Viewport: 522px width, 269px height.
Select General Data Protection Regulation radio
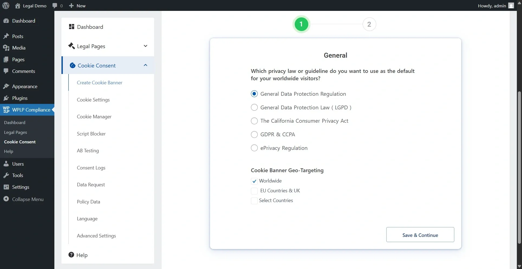[254, 94]
